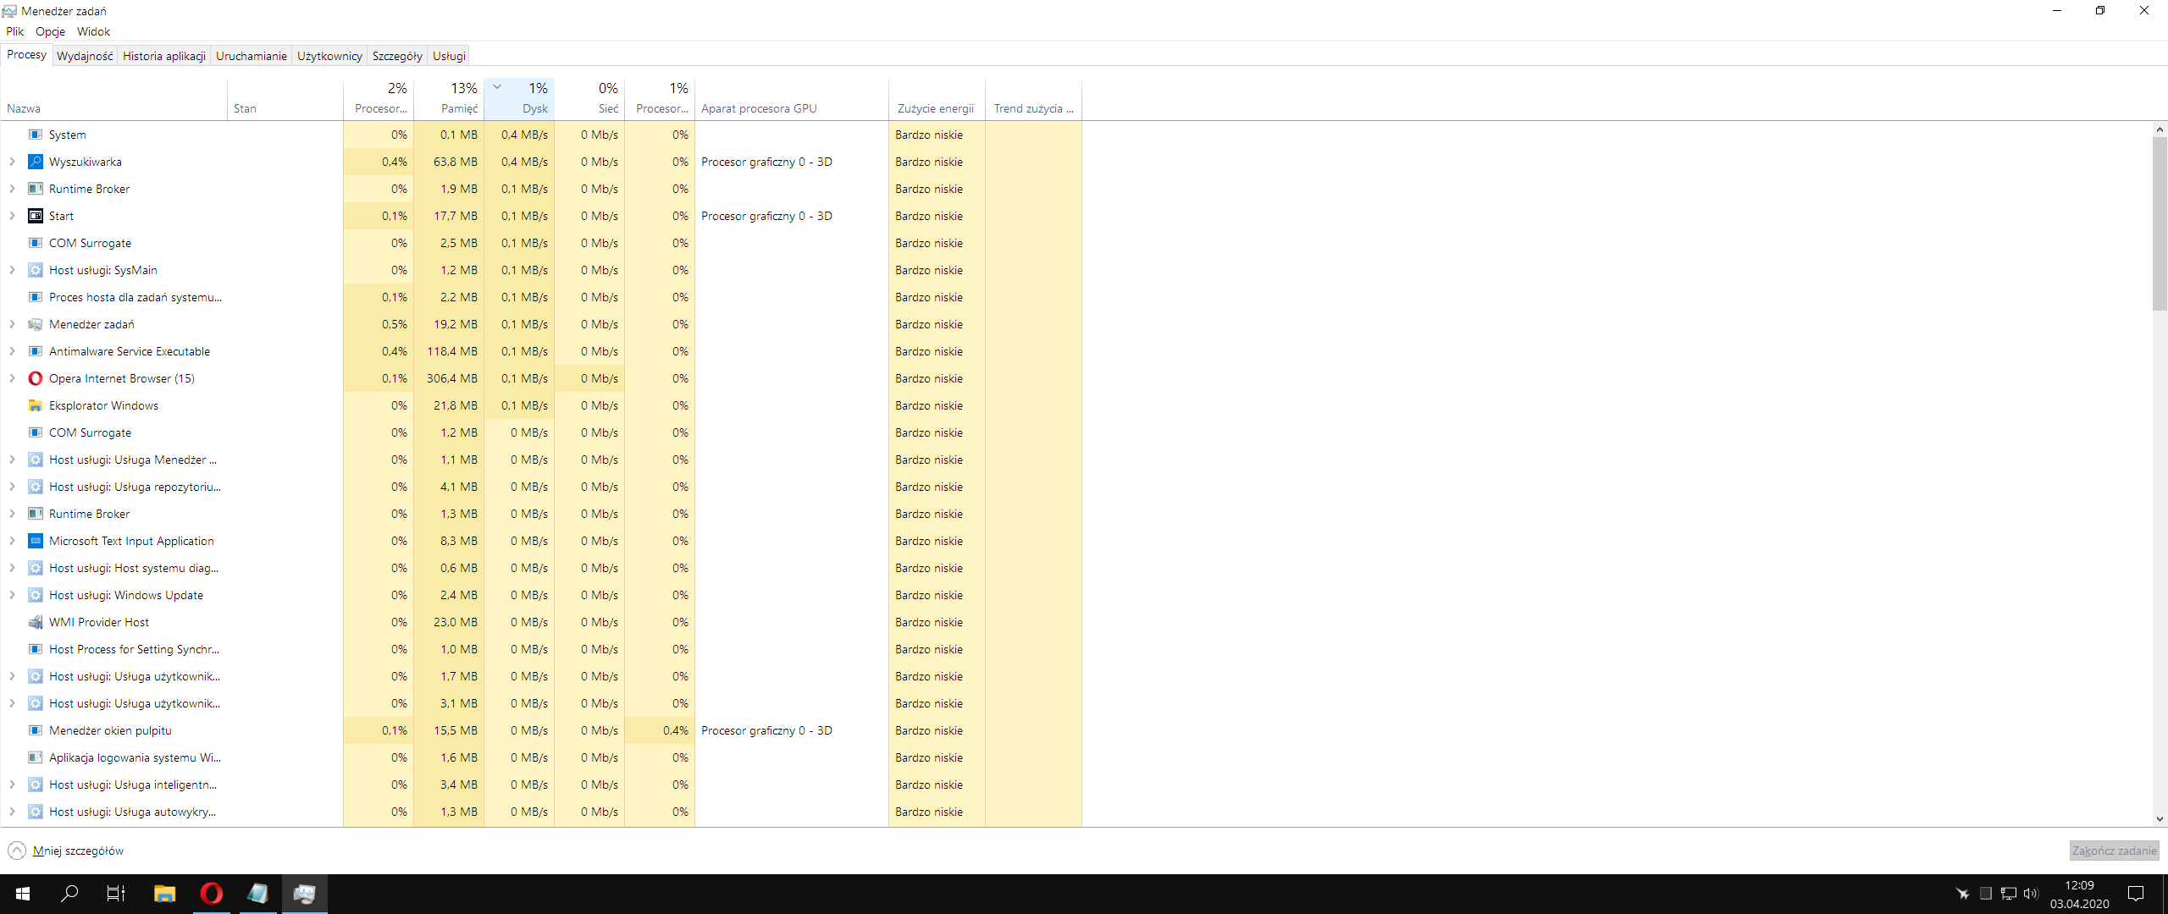Screen dimensions: 2168x914
Task: Select the Host usługi: Host systemu diag row
Action: point(542,568)
